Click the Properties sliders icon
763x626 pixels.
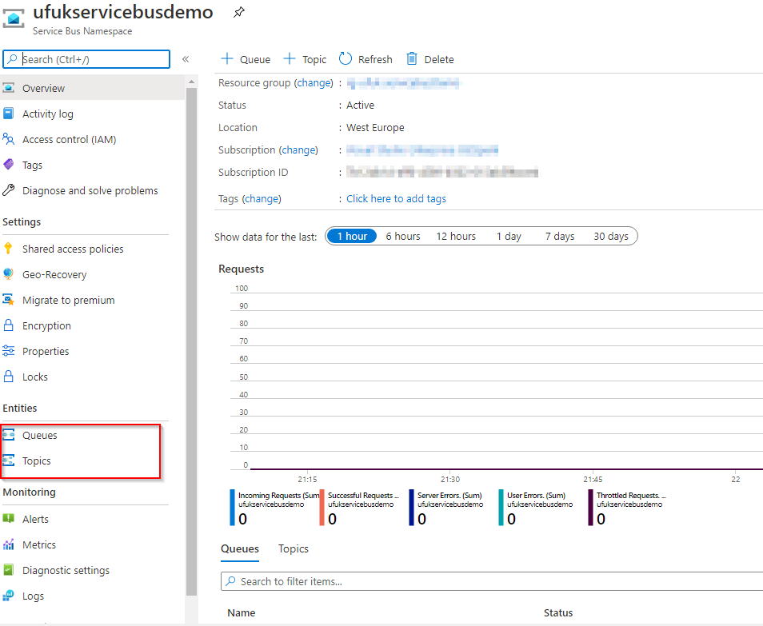pyautogui.click(x=8, y=351)
